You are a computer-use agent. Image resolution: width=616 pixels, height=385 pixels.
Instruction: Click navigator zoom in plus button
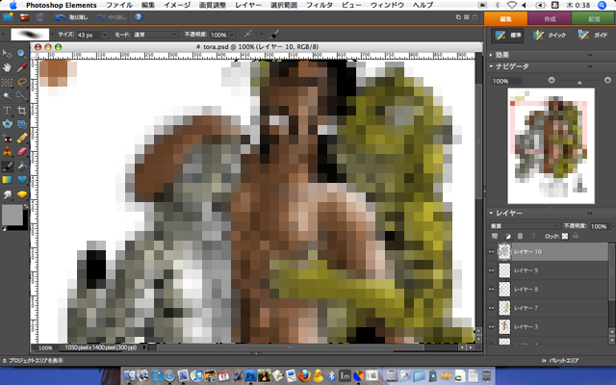pyautogui.click(x=607, y=80)
